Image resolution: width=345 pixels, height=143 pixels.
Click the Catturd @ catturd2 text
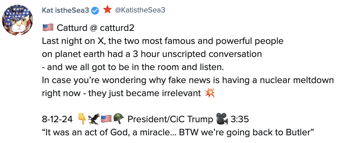click(x=95, y=28)
